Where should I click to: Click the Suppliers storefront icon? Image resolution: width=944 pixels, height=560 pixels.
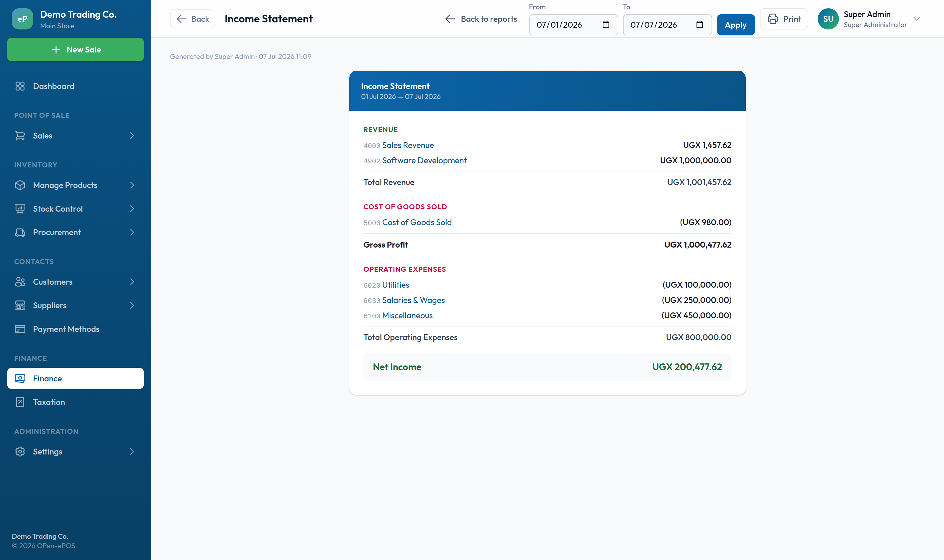tap(20, 305)
